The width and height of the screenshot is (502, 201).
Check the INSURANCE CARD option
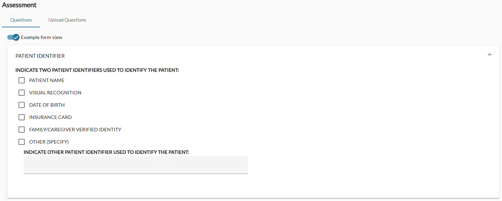[x=22, y=117]
